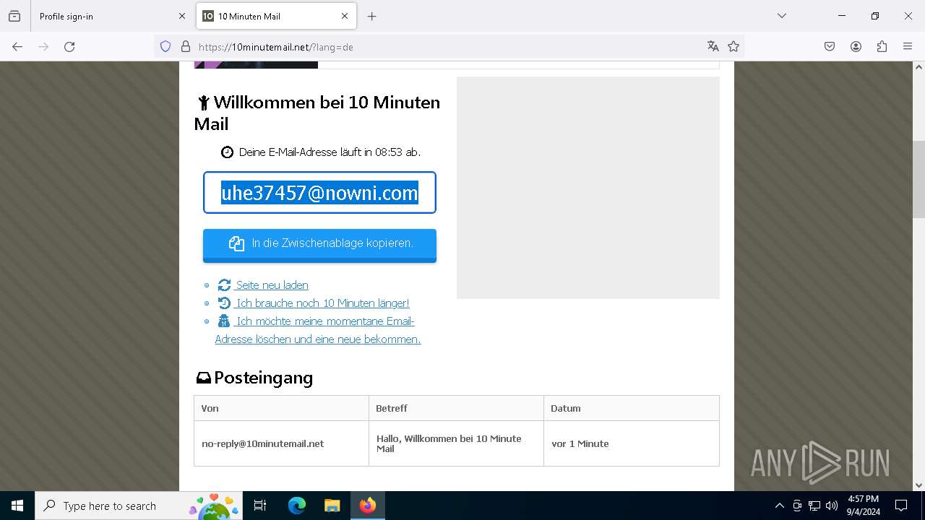Click the grey advertisement placeholder box
925x520 pixels.
(588, 188)
